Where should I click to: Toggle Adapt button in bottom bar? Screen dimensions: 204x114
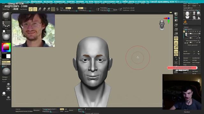click(x=62, y=109)
